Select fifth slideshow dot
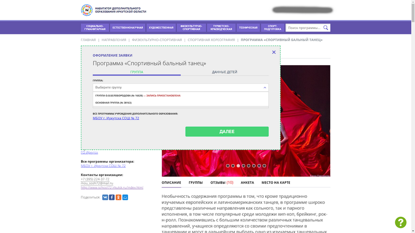This screenshot has height=233, width=415. click(249, 166)
